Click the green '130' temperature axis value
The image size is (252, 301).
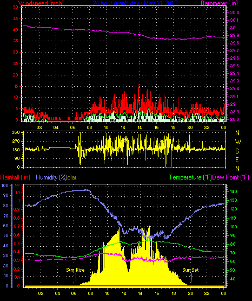click(233, 200)
